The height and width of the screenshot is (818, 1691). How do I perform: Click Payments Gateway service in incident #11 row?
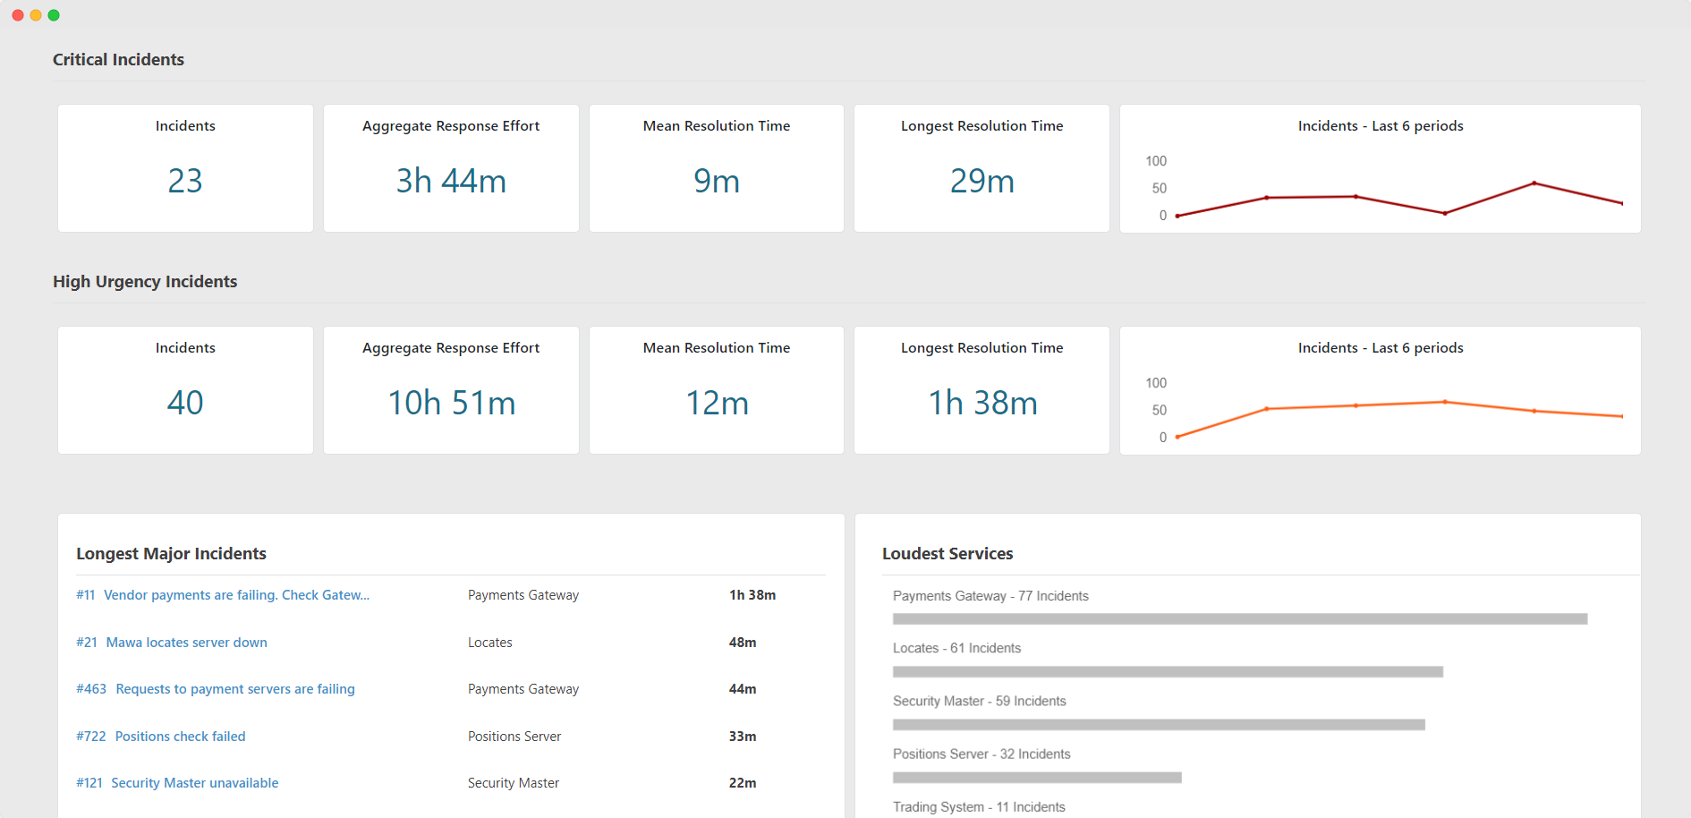[523, 595]
